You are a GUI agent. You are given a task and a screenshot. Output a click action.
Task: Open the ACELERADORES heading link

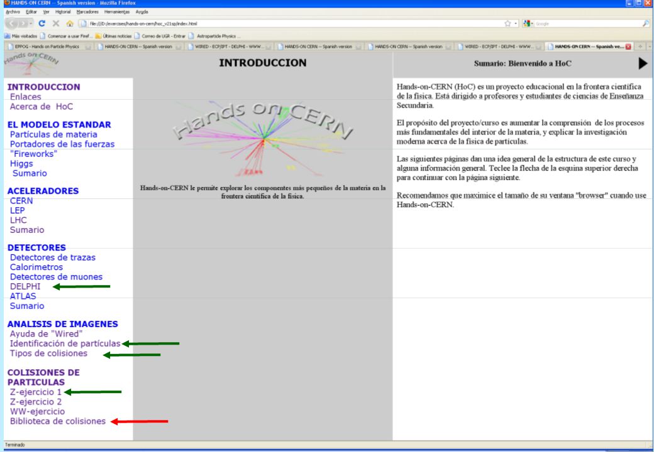[x=43, y=191]
